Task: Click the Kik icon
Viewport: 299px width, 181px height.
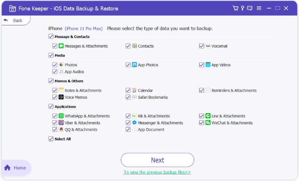Action: 135,116
